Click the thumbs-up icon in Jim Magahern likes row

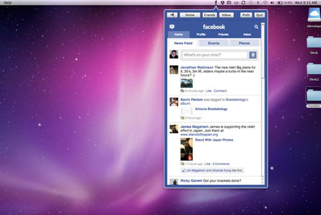(184, 170)
